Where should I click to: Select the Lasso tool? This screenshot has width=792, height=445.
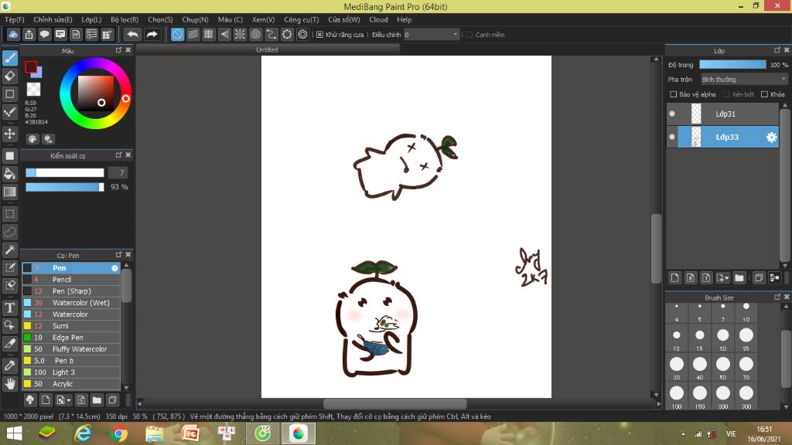tap(9, 232)
